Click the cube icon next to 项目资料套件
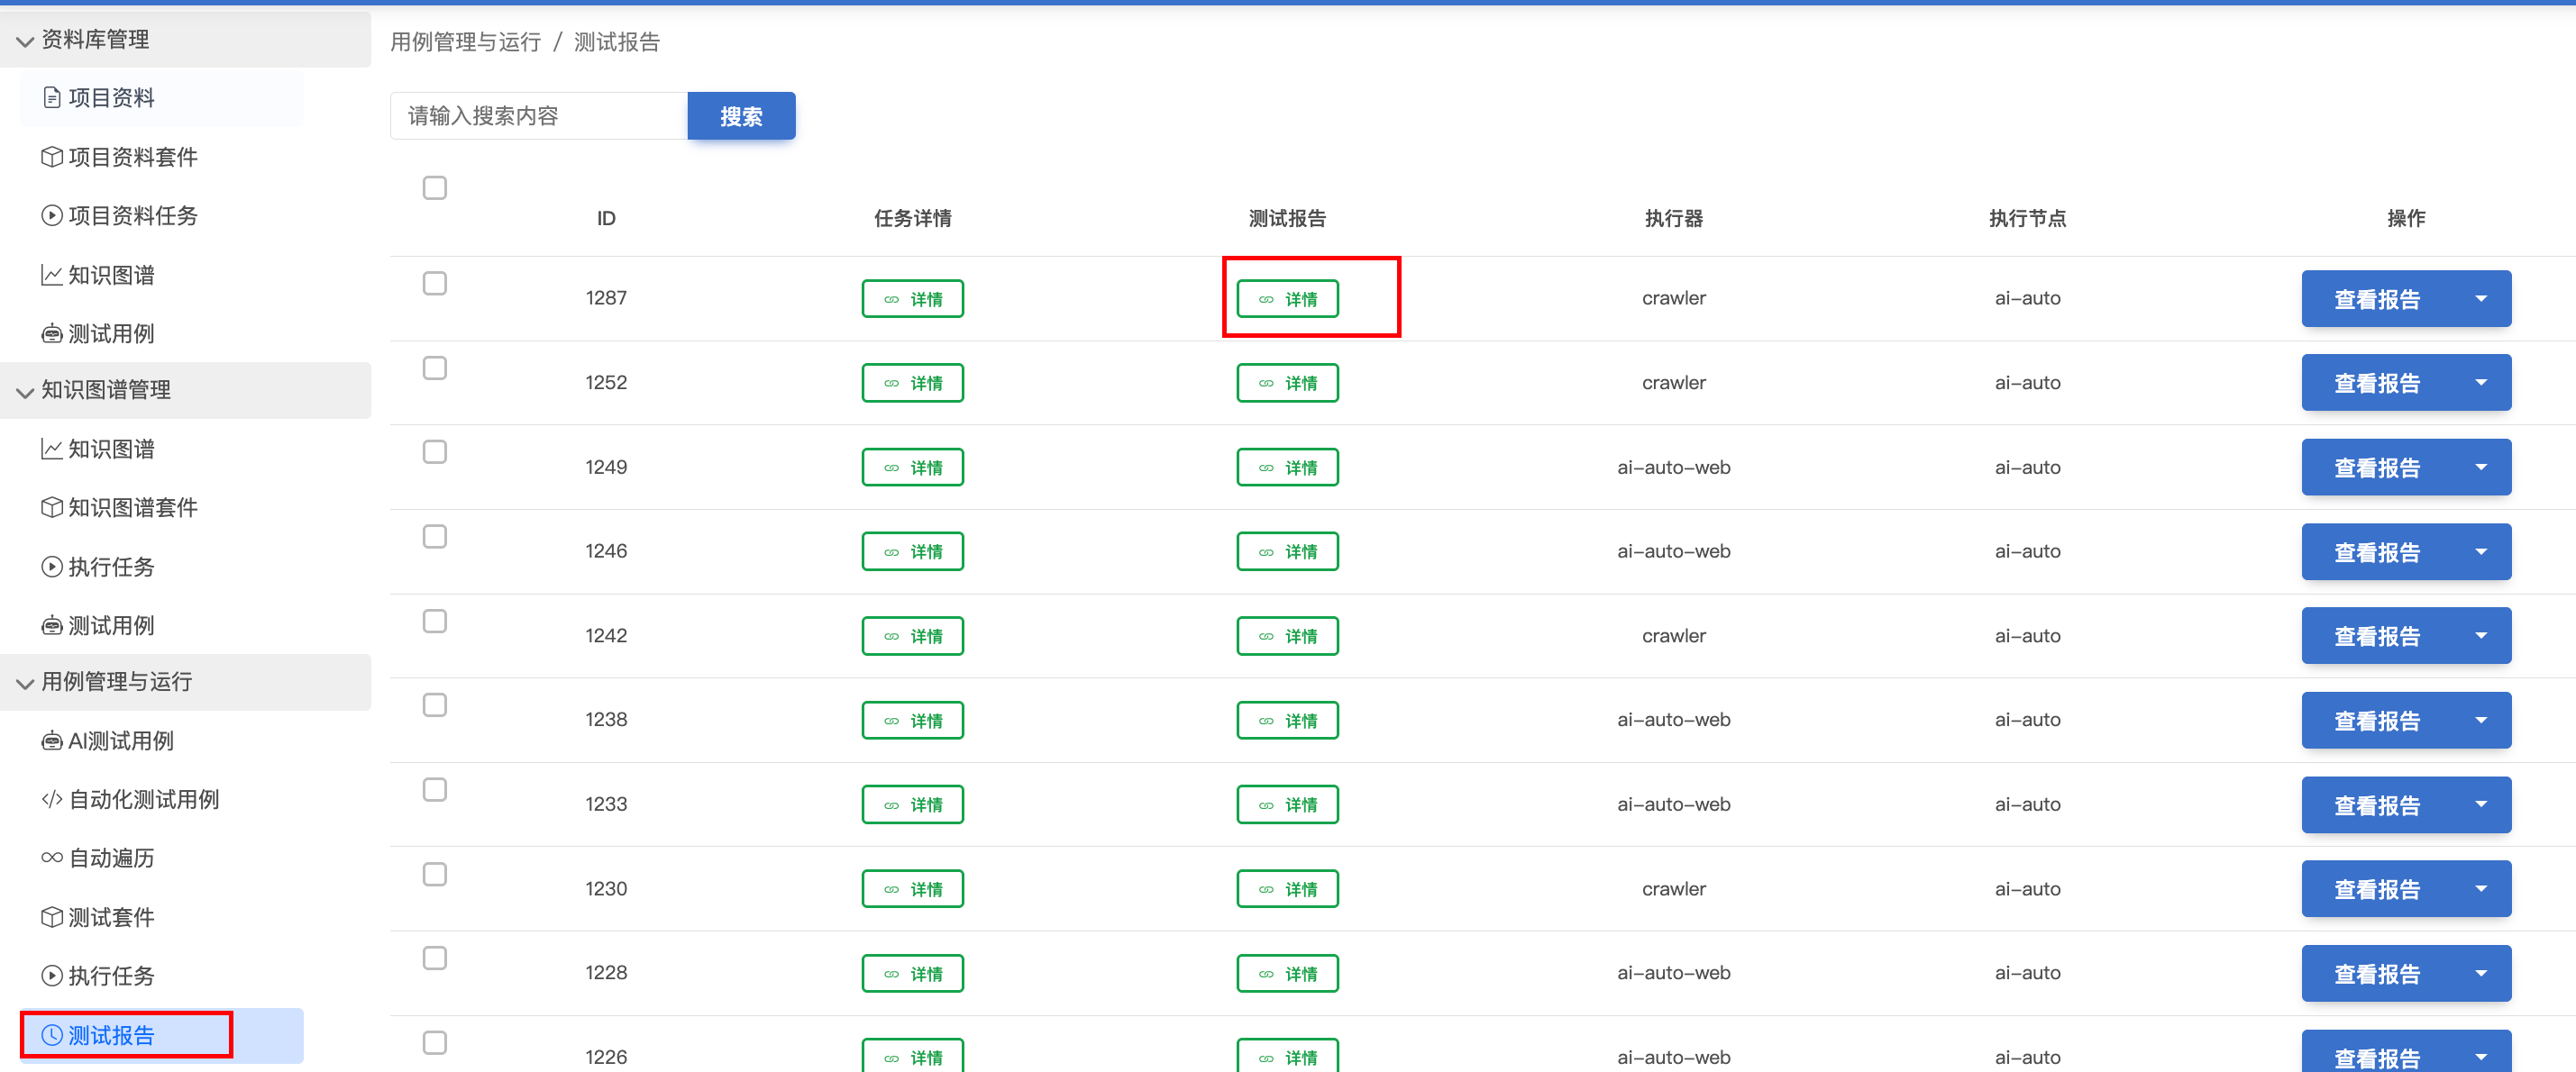This screenshot has height=1072, width=2576. (52, 157)
